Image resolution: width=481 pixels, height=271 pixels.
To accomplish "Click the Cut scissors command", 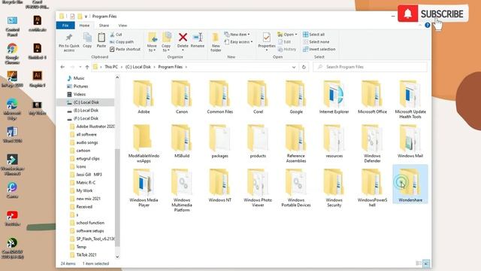I will pyautogui.click(x=116, y=35).
